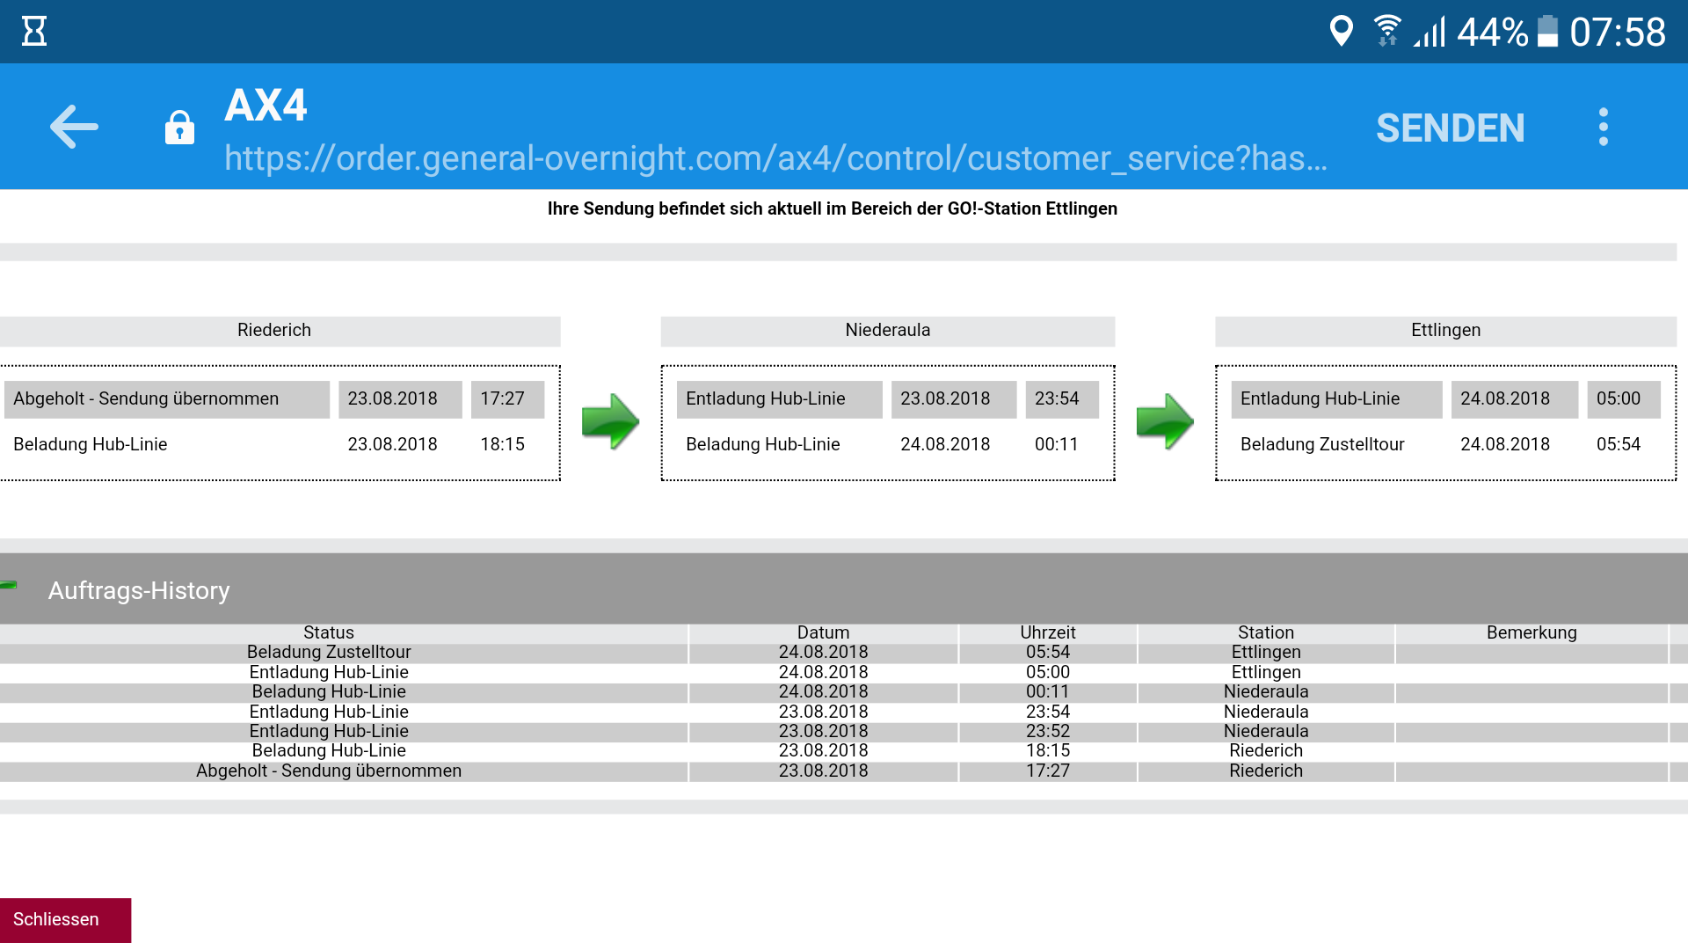Tap the battery status icon

pos(1547,32)
